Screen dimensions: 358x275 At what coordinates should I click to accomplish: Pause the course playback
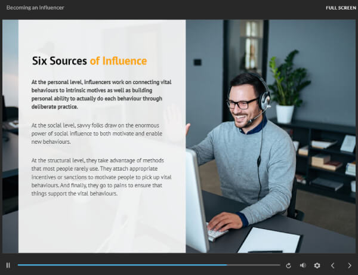(8, 265)
